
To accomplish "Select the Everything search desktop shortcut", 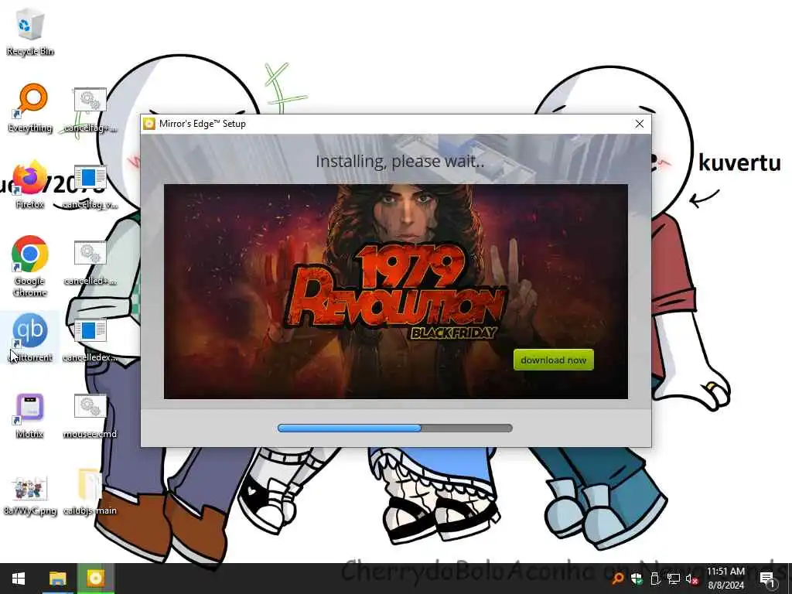I will (30, 108).
